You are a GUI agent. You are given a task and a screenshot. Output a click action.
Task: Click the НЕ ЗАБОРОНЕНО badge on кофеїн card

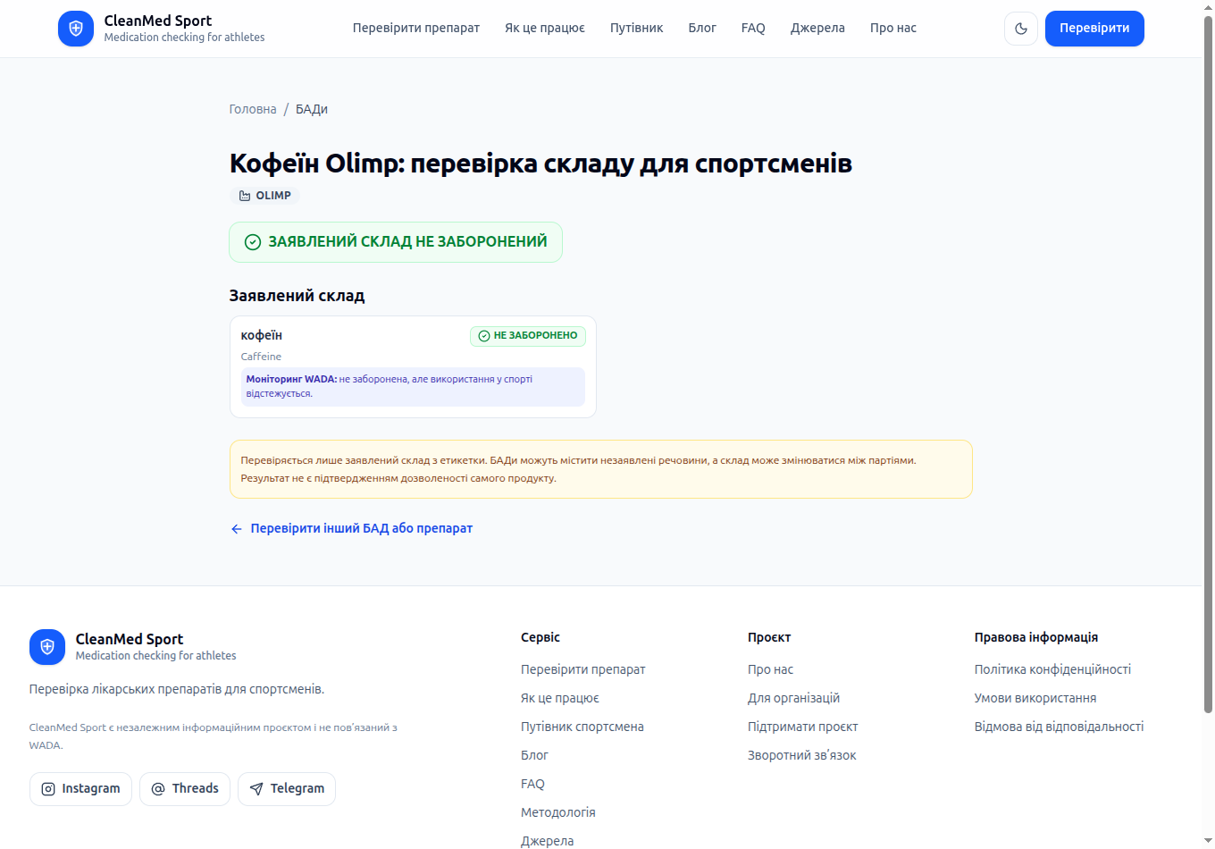point(528,336)
